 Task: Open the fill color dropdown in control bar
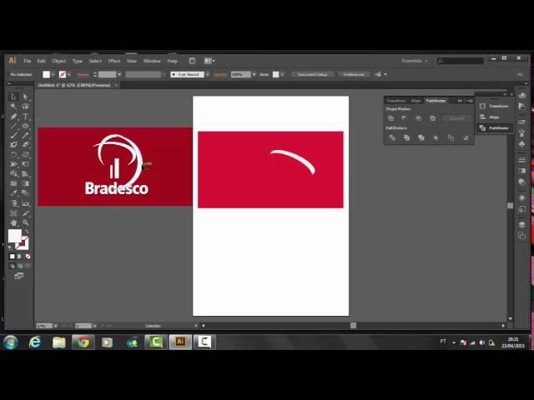tap(53, 74)
